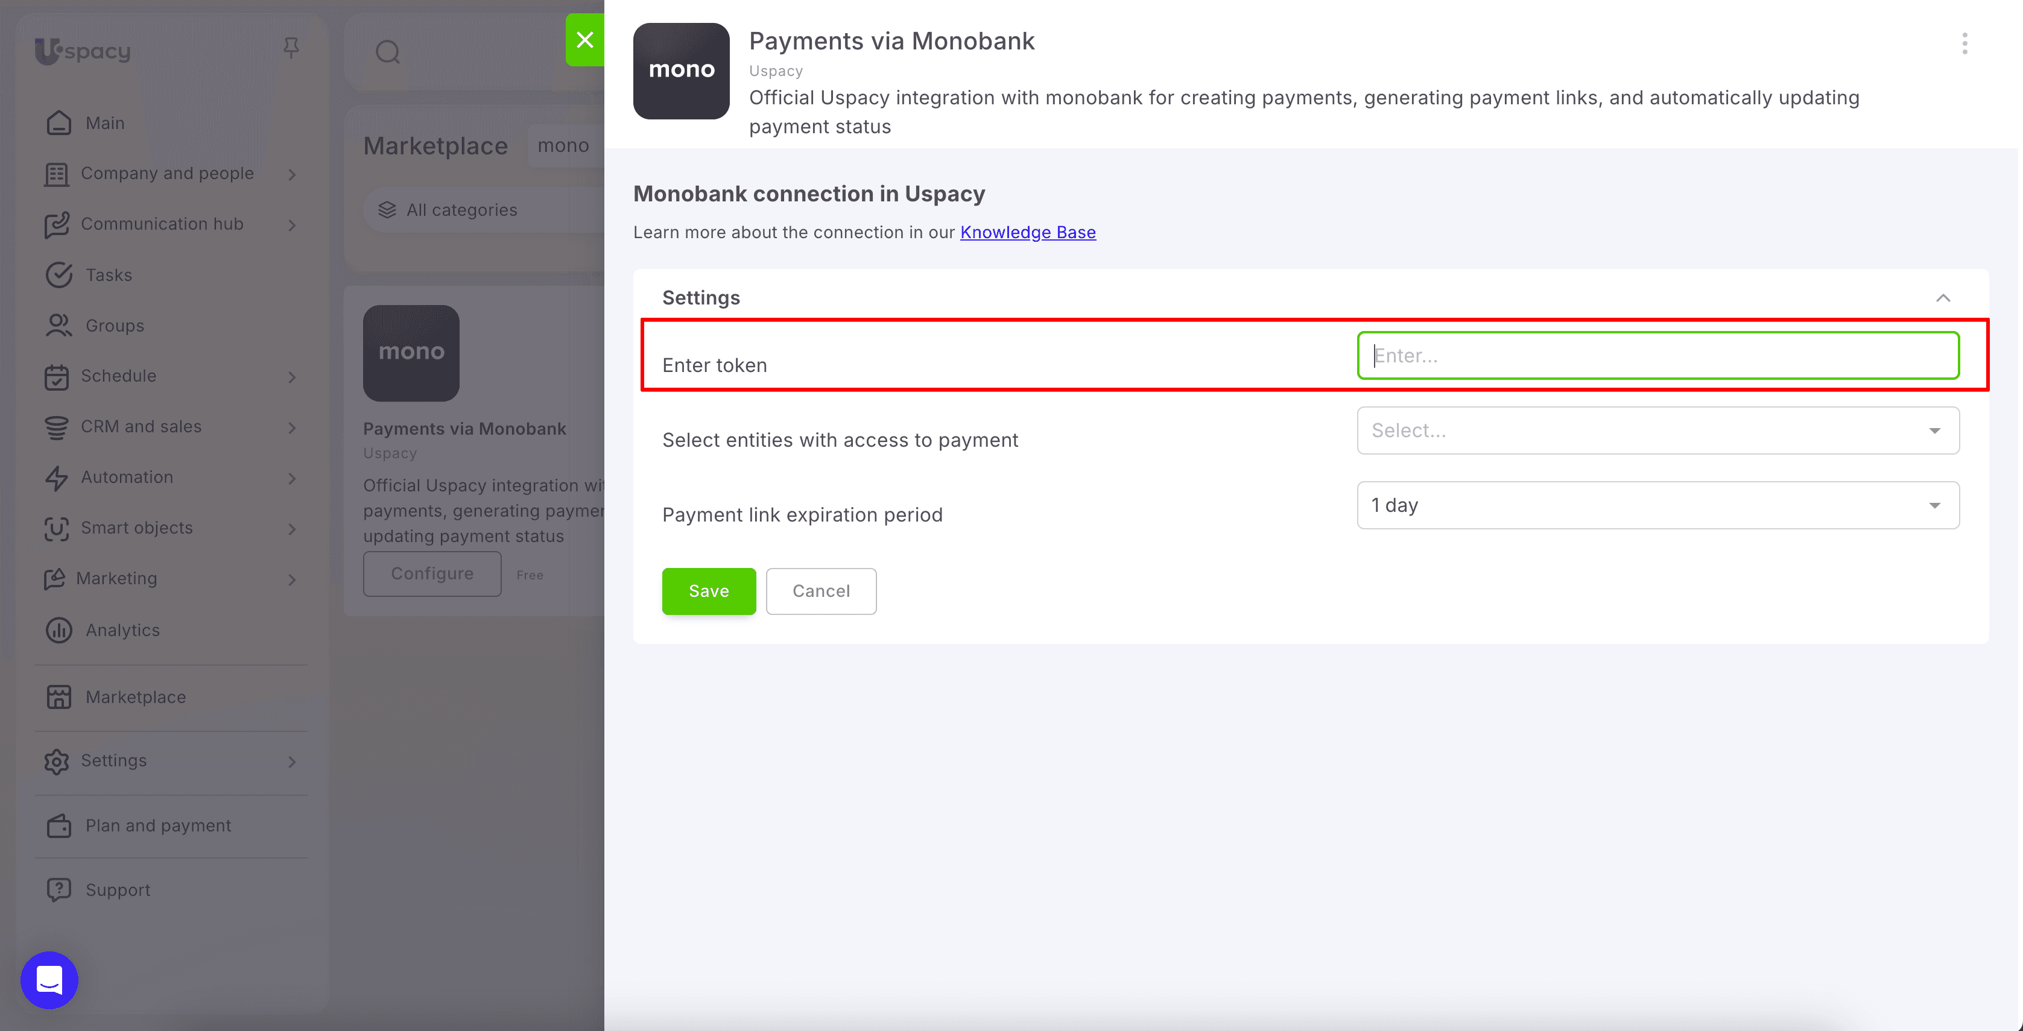Image resolution: width=2023 pixels, height=1031 pixels.
Task: Click the Smart objects icon
Action: pos(57,528)
